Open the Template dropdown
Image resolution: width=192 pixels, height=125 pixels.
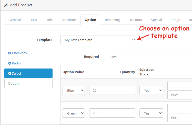click(x=98, y=40)
